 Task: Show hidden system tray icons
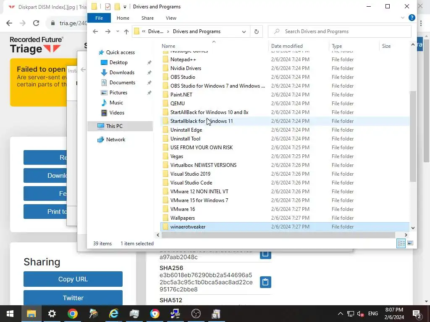(x=340, y=314)
